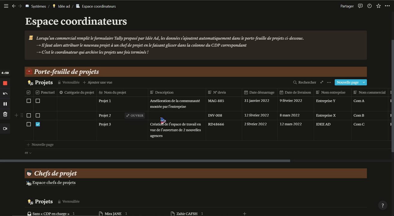View page history clock icon
The width and height of the screenshot is (394, 216).
[x=369, y=6]
